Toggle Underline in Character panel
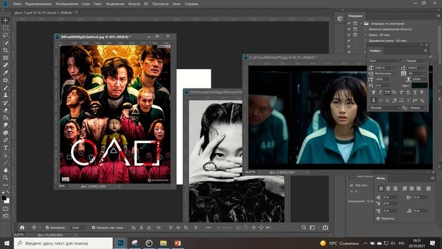442x249 pixels. (x=415, y=92)
